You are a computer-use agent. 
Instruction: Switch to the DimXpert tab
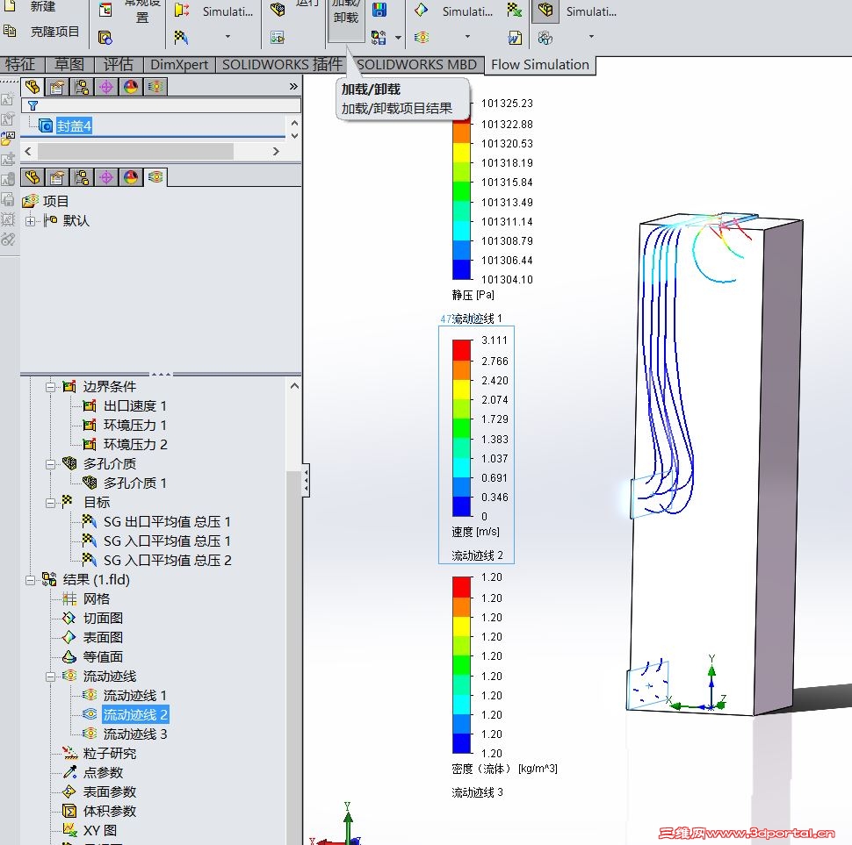tap(179, 65)
